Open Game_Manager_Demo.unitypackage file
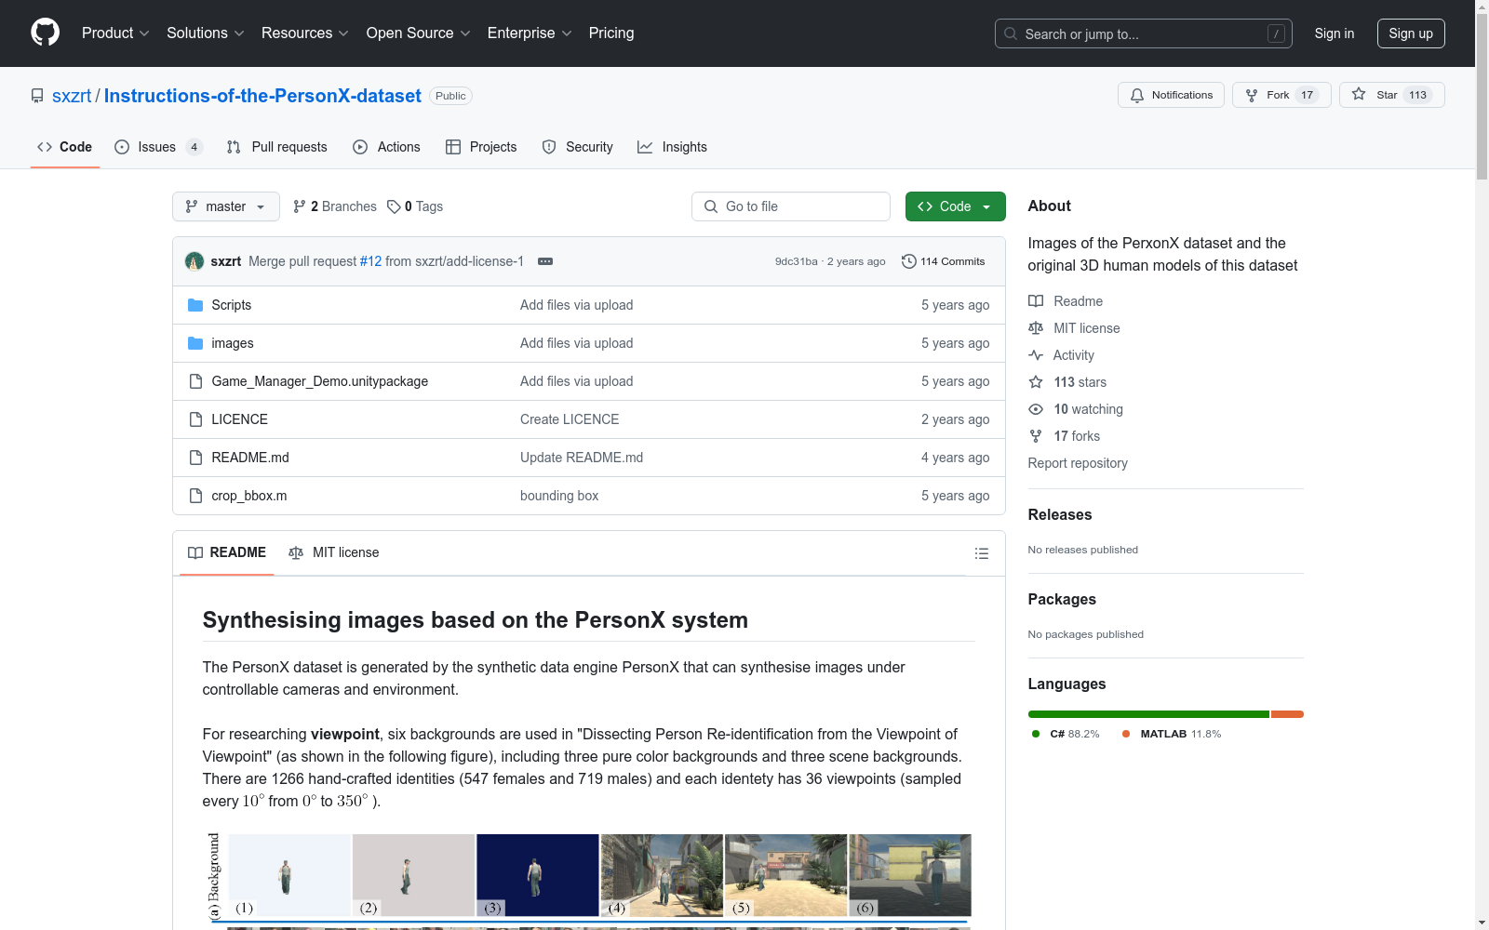 tap(319, 381)
